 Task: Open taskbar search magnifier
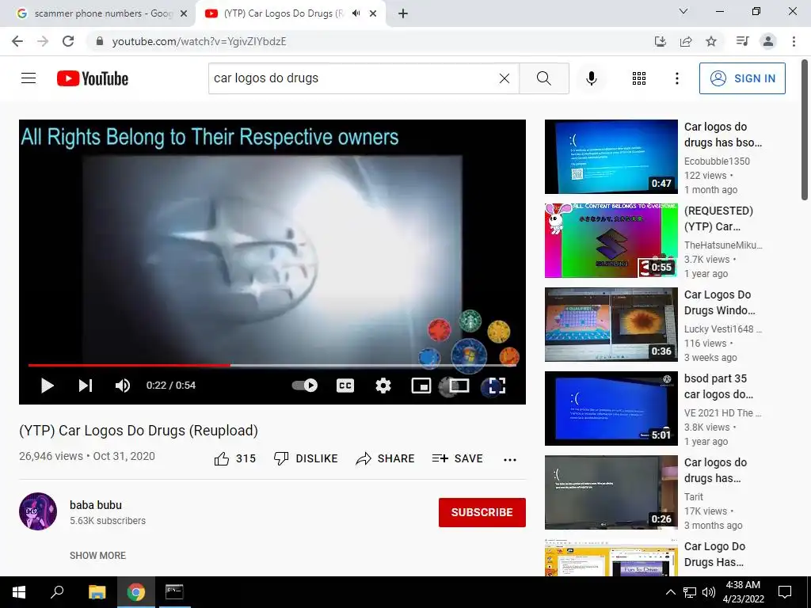(x=57, y=592)
